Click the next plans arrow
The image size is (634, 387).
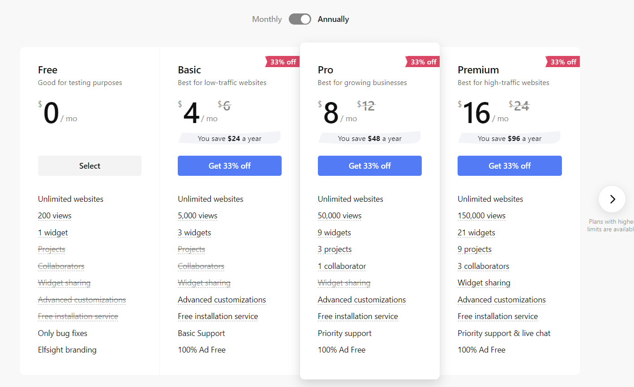pos(612,199)
